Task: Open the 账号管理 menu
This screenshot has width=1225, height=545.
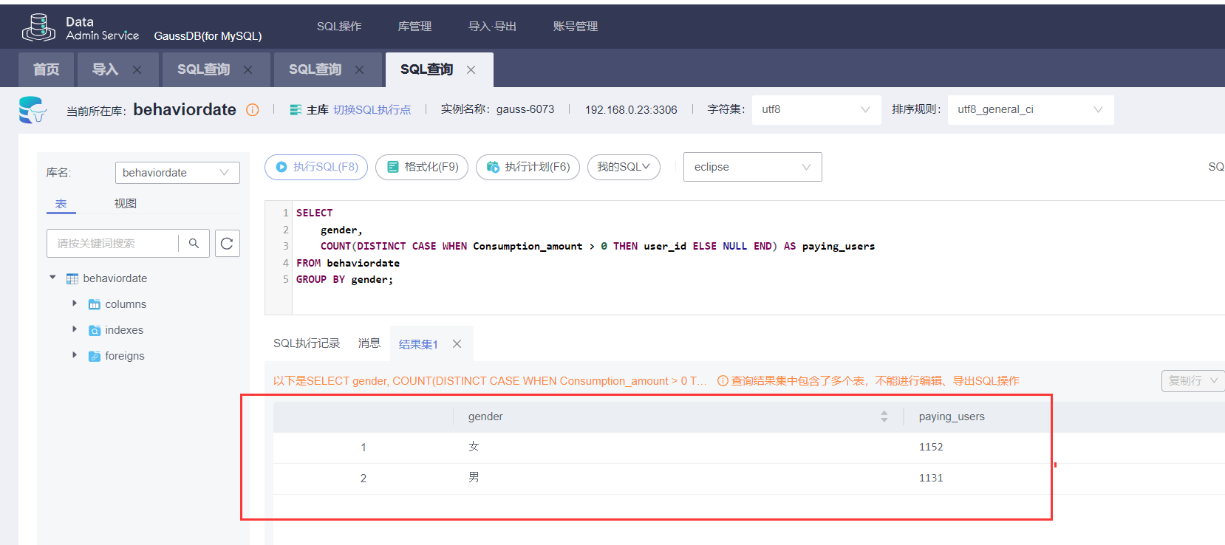Action: pos(575,27)
